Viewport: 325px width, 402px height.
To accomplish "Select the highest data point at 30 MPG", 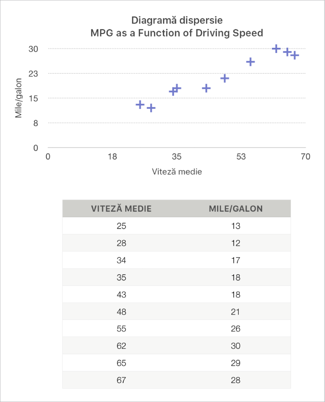I will click(x=276, y=49).
